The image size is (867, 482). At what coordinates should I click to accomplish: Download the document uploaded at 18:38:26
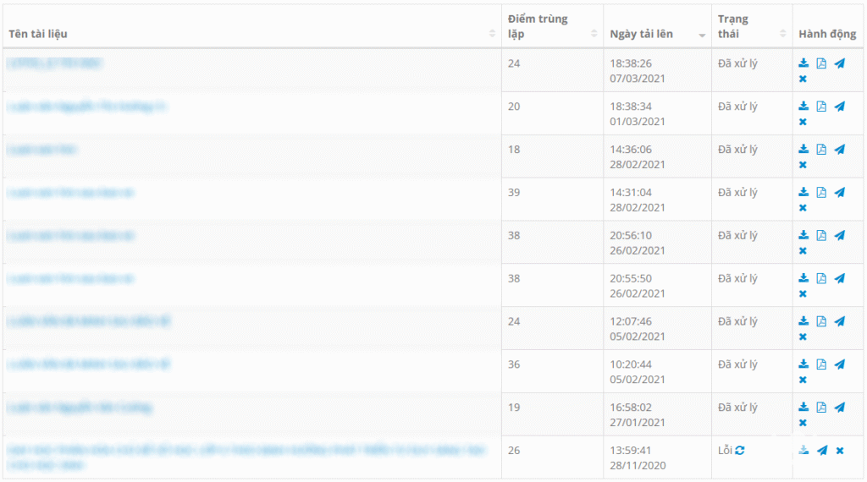803,63
